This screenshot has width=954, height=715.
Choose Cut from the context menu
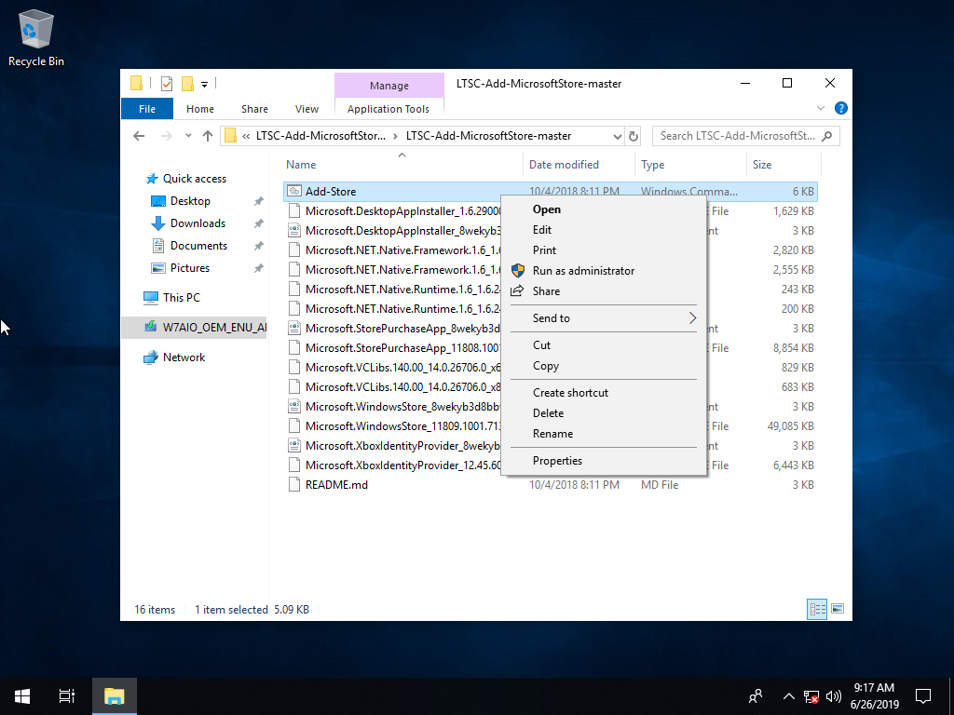[604, 345]
